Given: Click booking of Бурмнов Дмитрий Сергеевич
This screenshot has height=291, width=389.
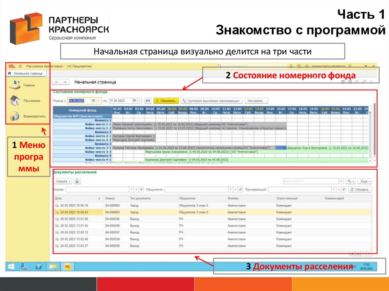Looking at the screenshot, I should (x=257, y=160).
